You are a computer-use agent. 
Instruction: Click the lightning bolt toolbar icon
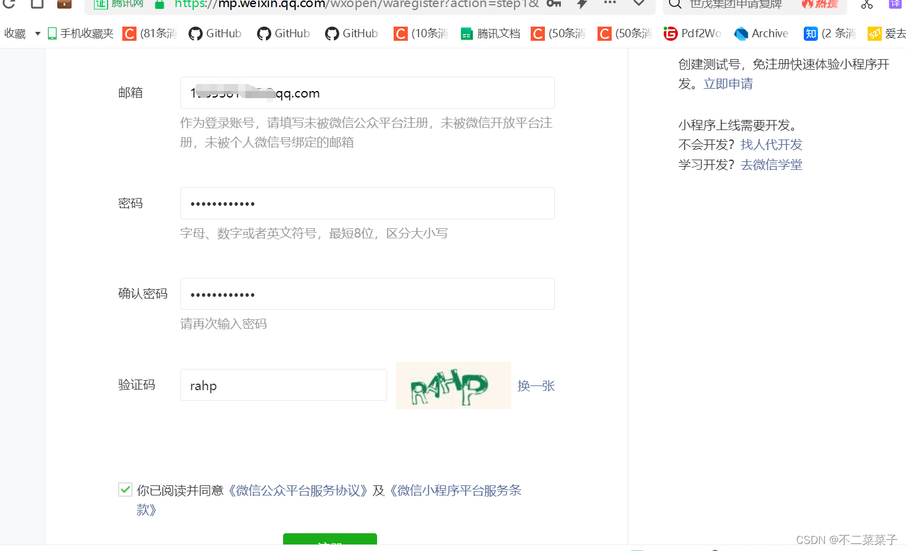pos(582,5)
